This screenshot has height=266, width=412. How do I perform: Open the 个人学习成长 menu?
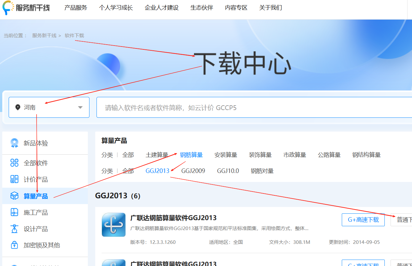(x=116, y=8)
